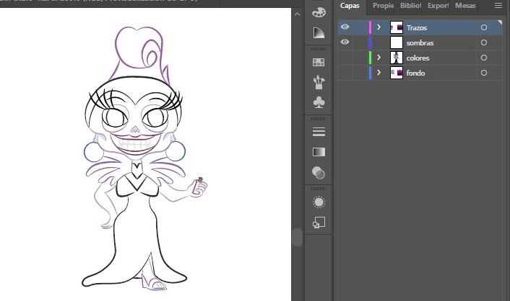
Task: Click the canvas scrollbar up arrow
Action: click(x=297, y=14)
